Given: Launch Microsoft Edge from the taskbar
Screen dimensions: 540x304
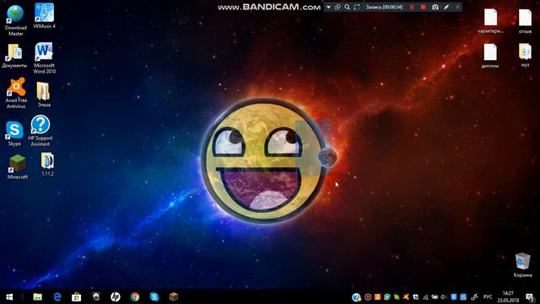Looking at the screenshot, I should (57, 296).
